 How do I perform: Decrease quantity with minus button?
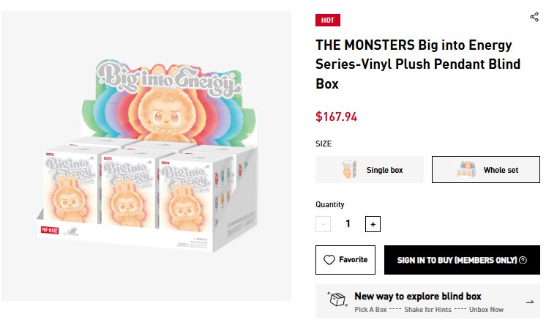coord(324,224)
